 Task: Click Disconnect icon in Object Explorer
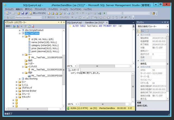tap(18, 26)
